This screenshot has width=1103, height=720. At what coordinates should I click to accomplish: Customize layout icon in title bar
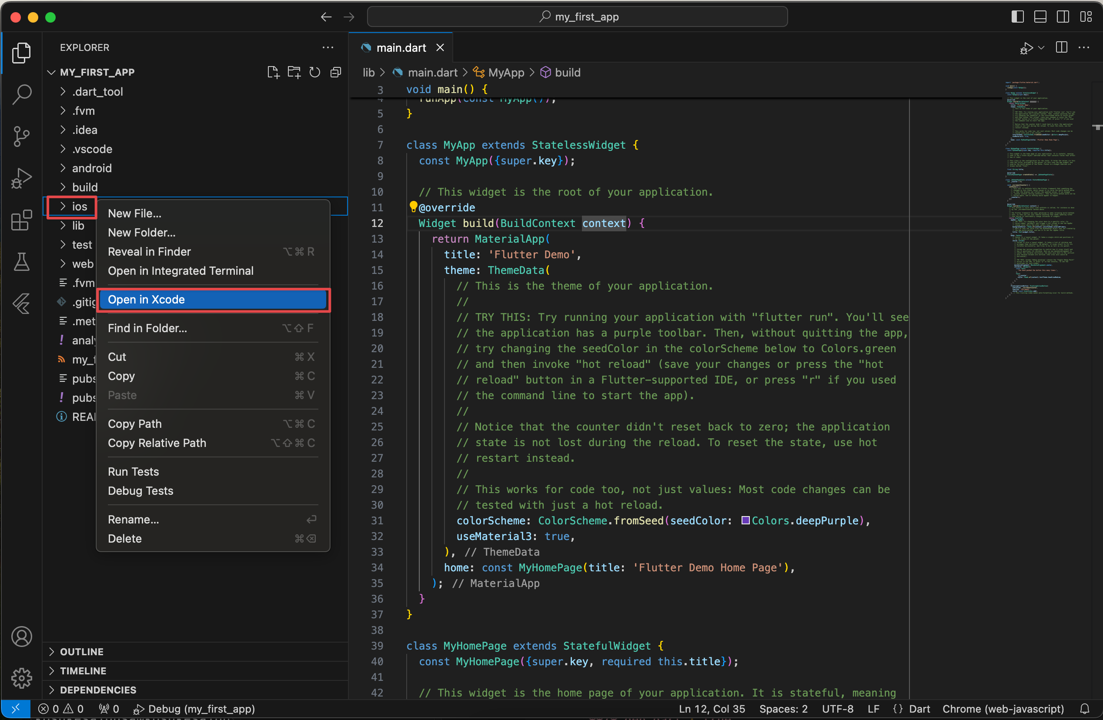click(1086, 17)
